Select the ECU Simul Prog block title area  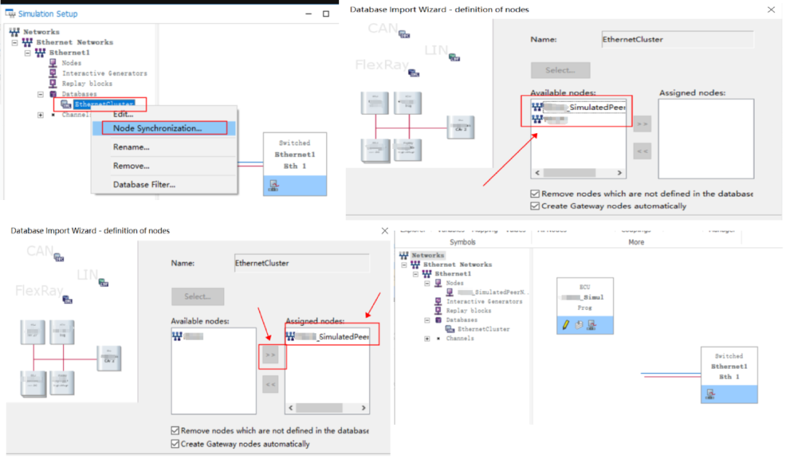[x=585, y=298]
